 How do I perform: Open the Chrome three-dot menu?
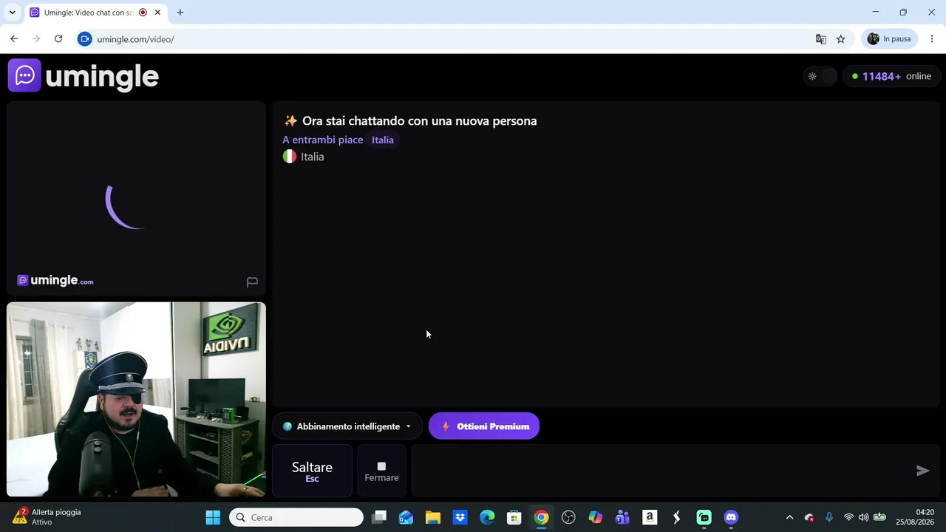pos(932,39)
